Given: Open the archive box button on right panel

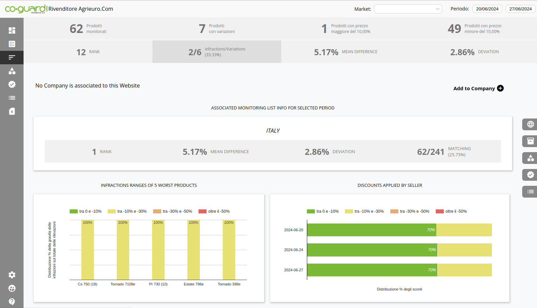Looking at the screenshot, I should click(530, 141).
